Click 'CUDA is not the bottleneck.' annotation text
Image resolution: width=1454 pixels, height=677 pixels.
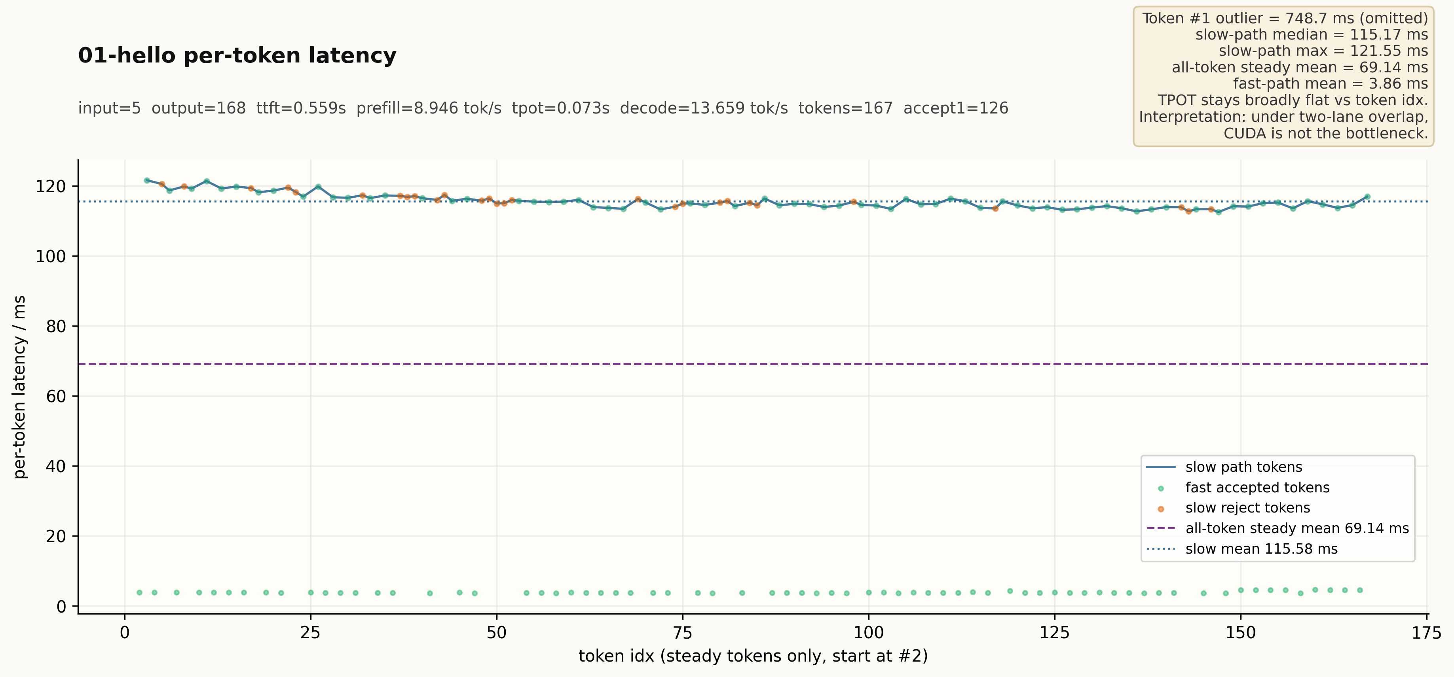[x=1325, y=134]
